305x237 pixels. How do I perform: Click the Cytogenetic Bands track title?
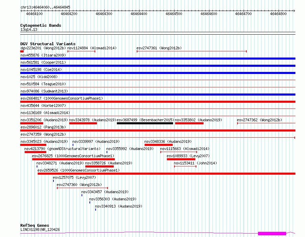pyautogui.click(x=41, y=25)
